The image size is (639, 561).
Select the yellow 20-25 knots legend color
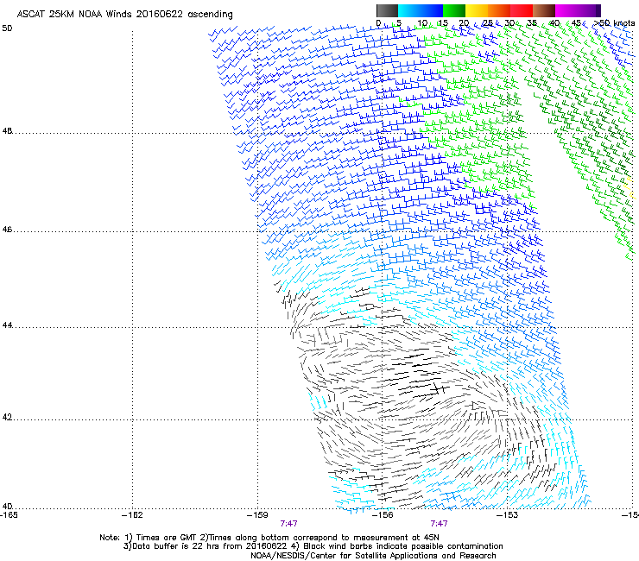[x=477, y=10]
